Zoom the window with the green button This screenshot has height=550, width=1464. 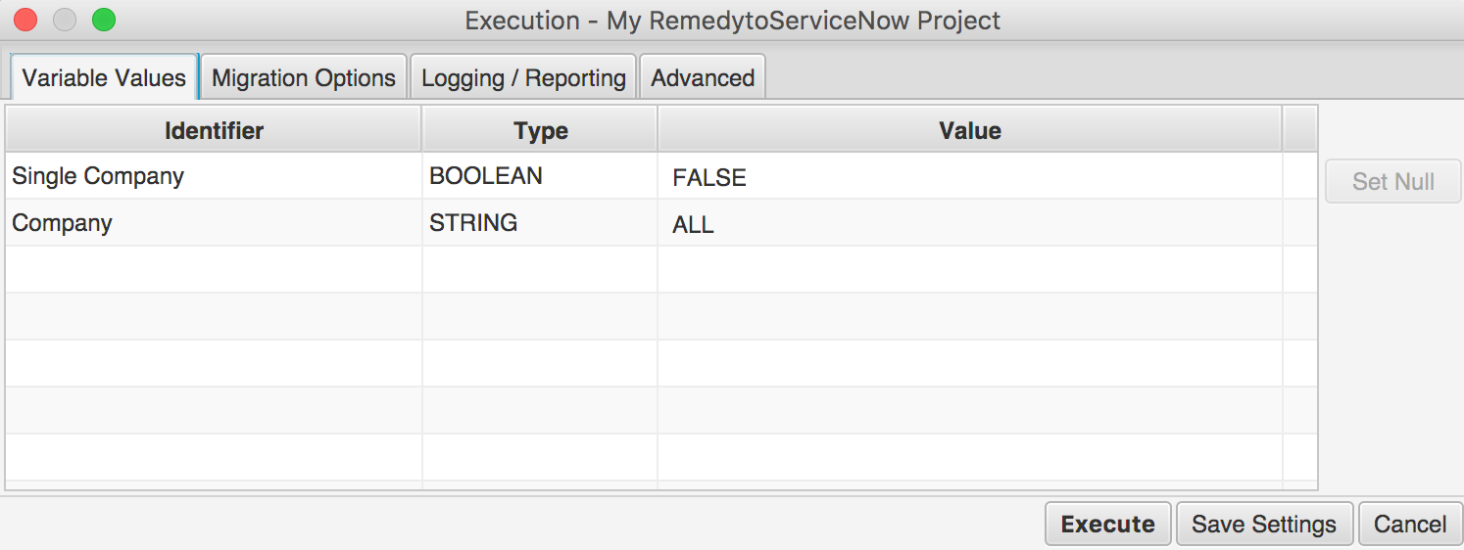click(x=103, y=20)
